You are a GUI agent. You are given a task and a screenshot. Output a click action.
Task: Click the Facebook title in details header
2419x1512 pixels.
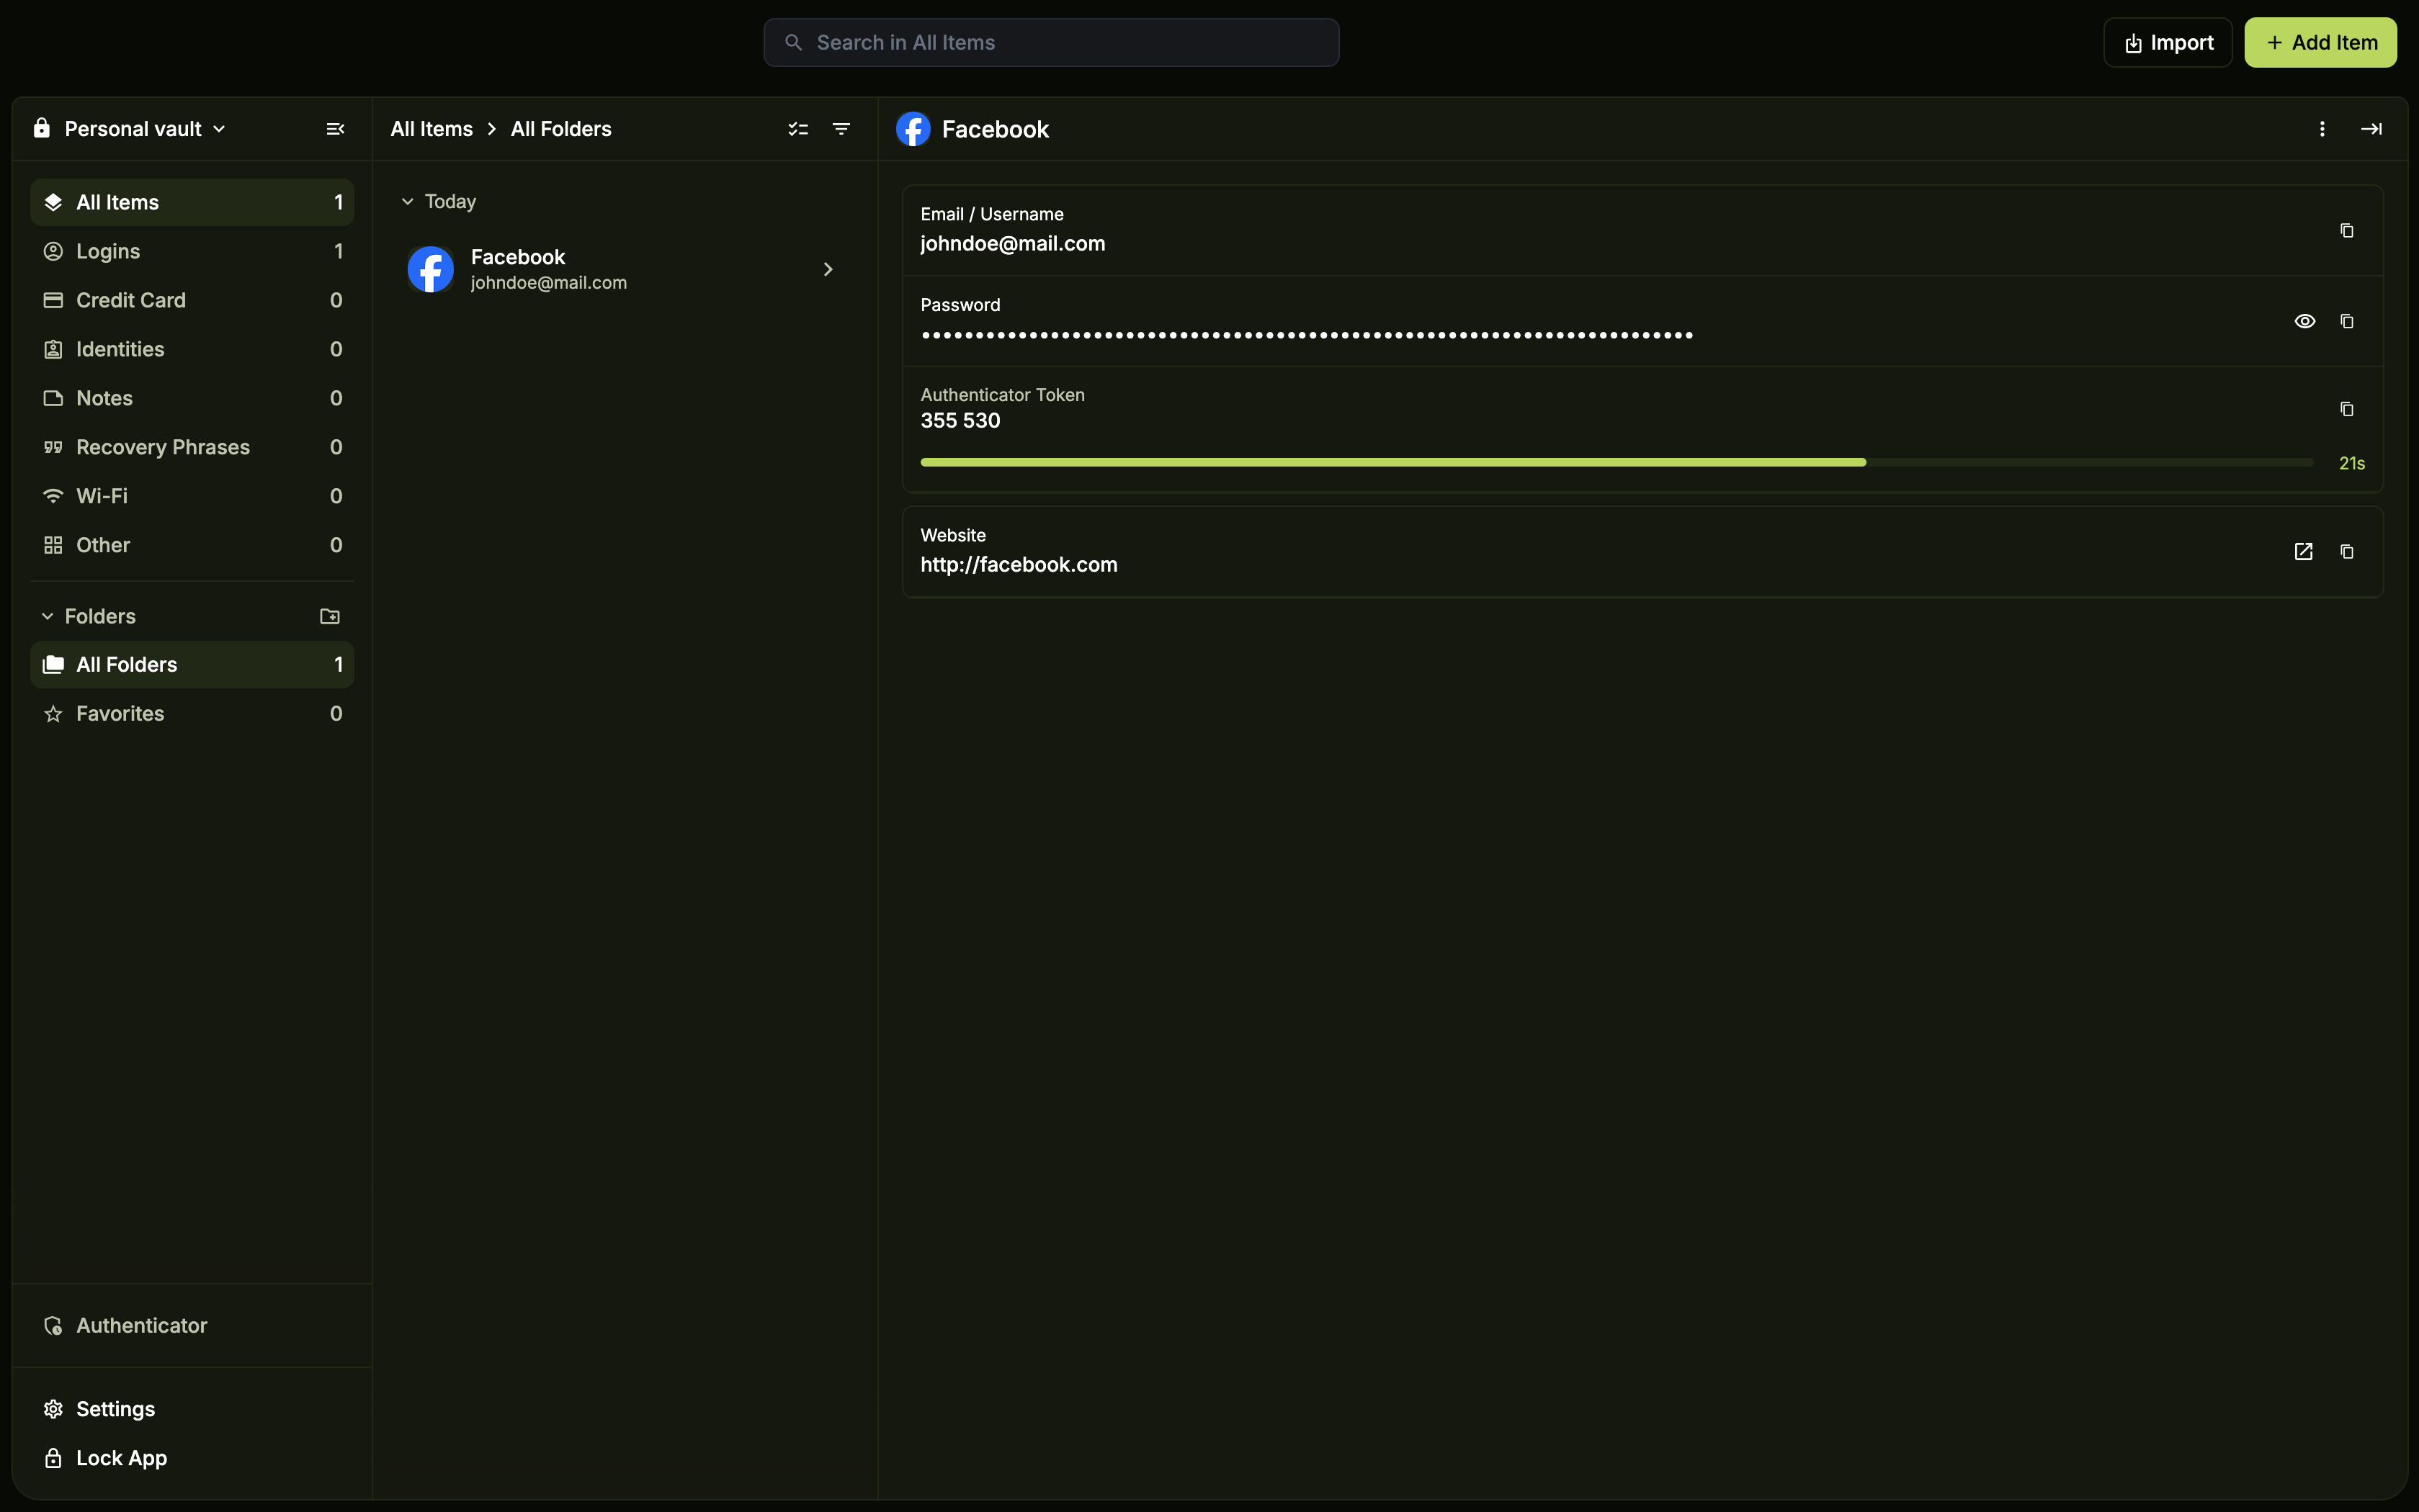coord(996,129)
